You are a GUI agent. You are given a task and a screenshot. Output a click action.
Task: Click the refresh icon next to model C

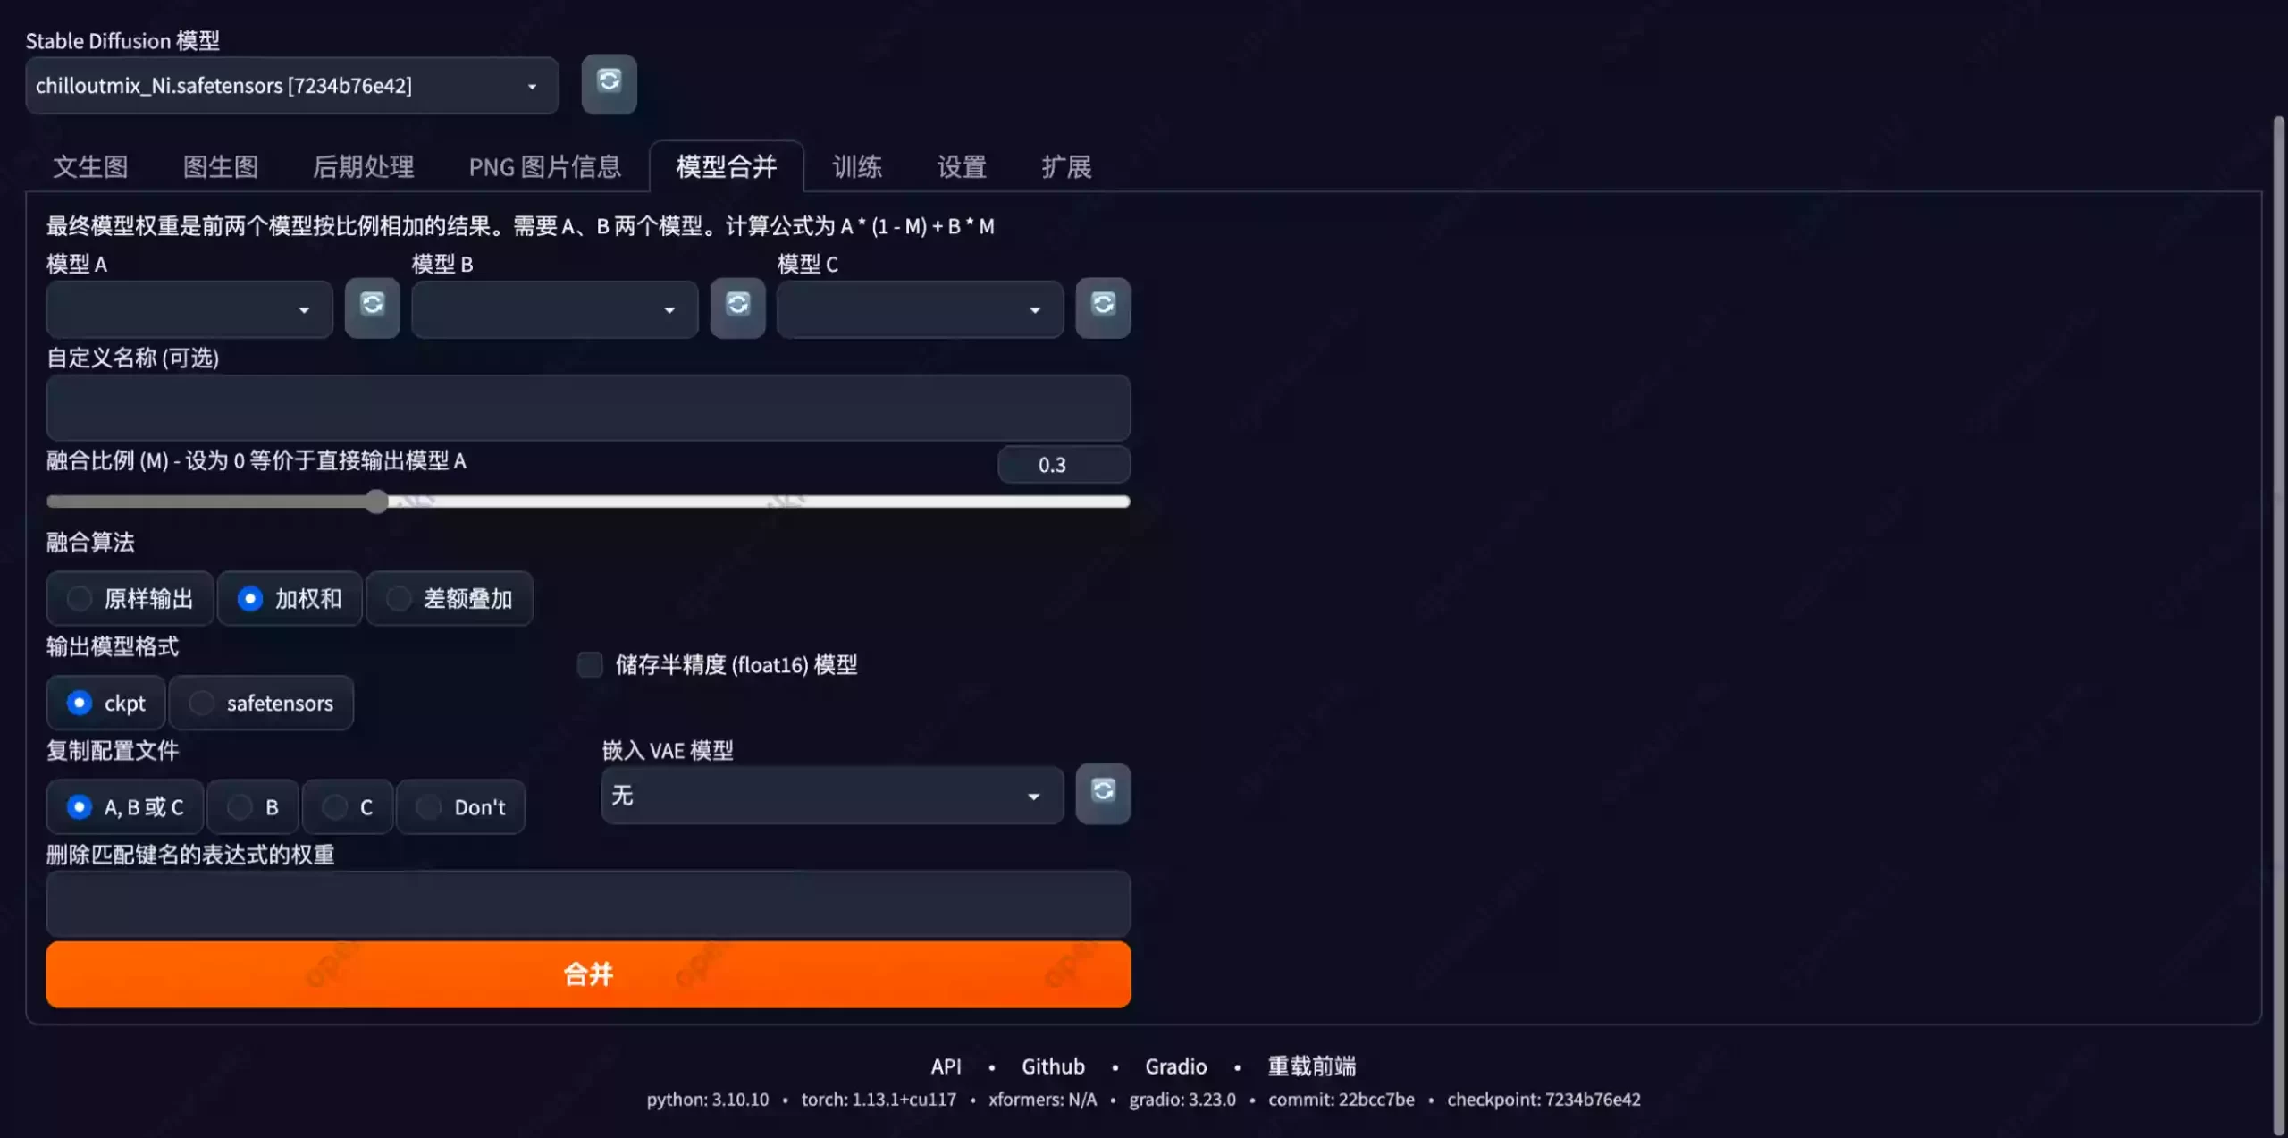pyautogui.click(x=1103, y=307)
